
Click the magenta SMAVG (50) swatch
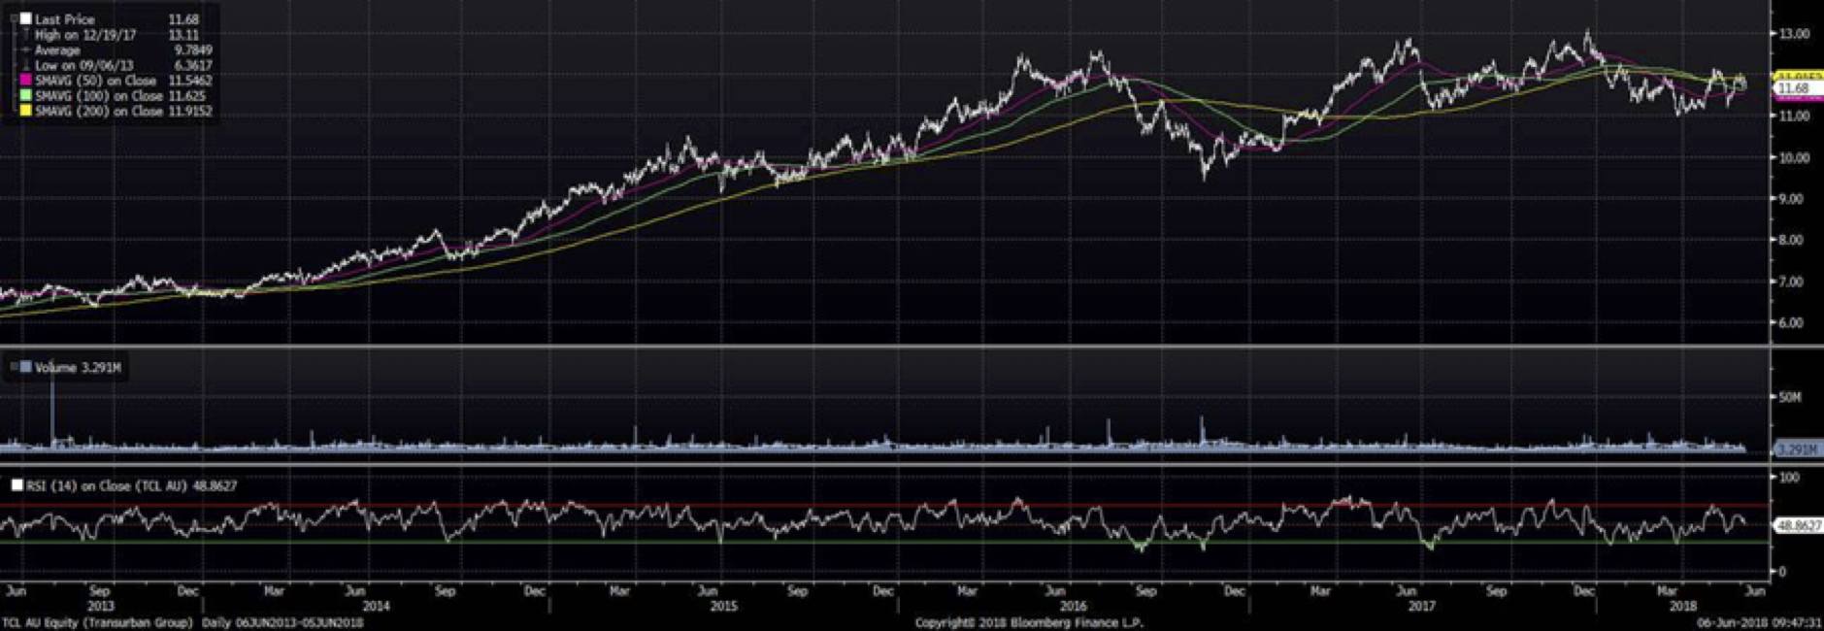click(x=26, y=81)
